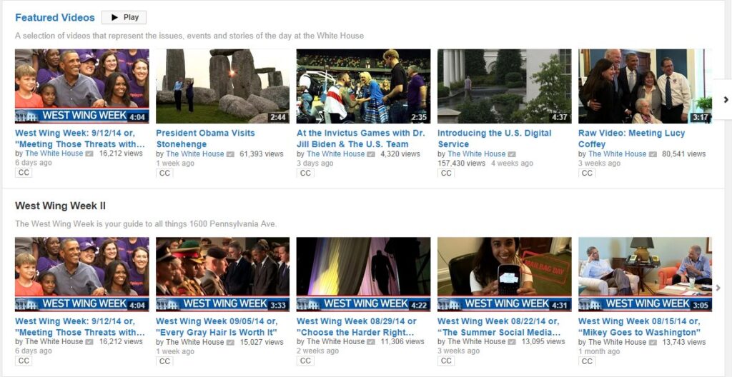Click the verified badge under the 08/29/14 West Wing Week video
732x377 pixels.
372,342
